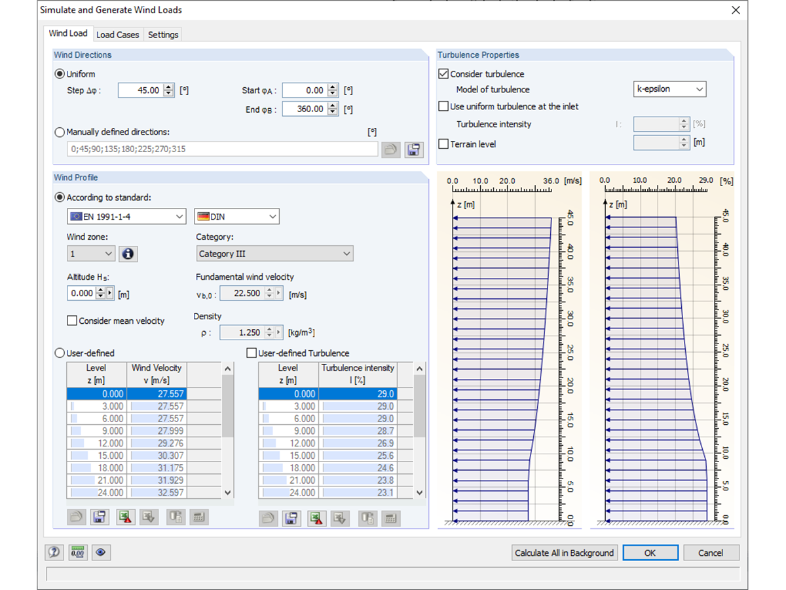This screenshot has height=590, width=786.
Task: Confirm the dialog with OK
Action: [x=650, y=553]
